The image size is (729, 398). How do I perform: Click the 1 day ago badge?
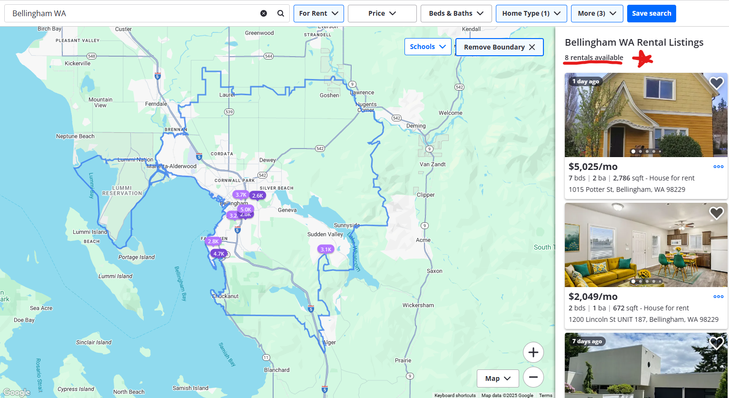[585, 81]
